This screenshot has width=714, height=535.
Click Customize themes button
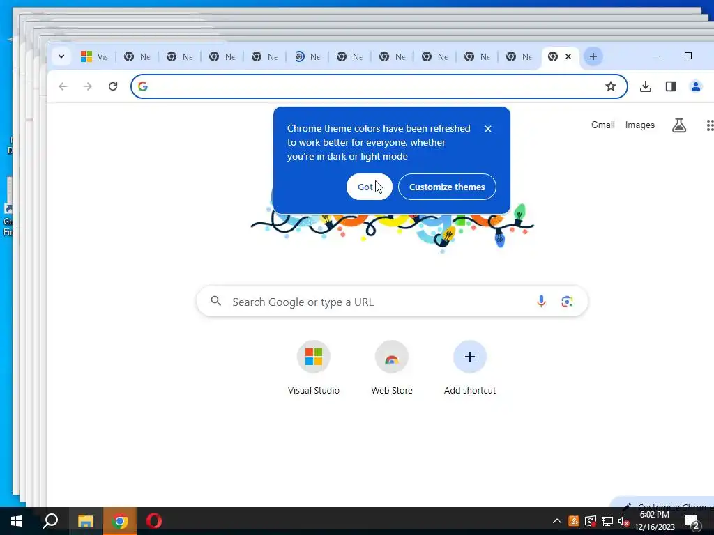[447, 187]
